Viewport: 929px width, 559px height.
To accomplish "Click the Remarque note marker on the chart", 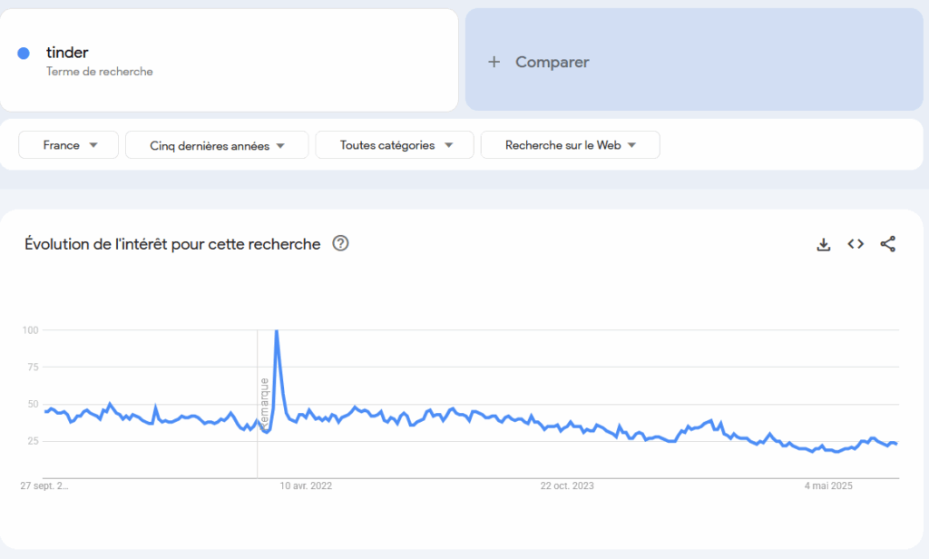I will tap(264, 404).
